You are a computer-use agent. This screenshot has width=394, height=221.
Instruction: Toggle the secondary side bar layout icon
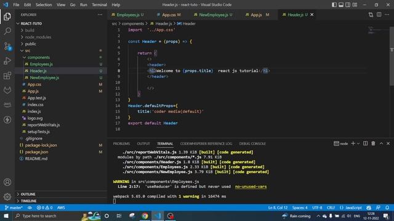348,5
